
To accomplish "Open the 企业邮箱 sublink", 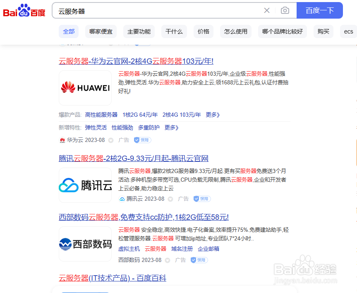I will tap(208, 249).
